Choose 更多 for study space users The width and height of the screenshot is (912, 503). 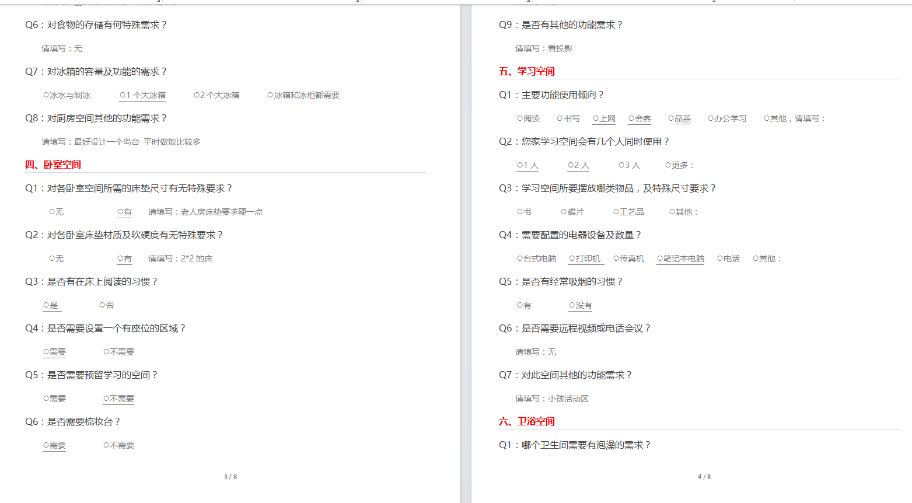(679, 165)
